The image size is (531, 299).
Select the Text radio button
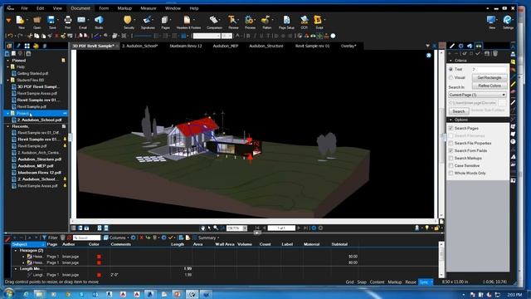click(x=451, y=69)
